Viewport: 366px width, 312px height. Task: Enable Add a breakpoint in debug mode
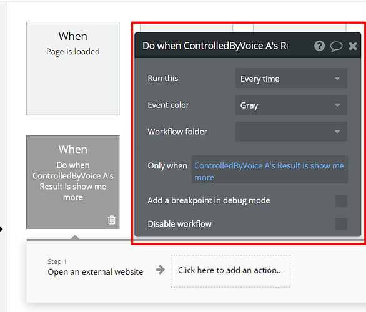click(341, 201)
